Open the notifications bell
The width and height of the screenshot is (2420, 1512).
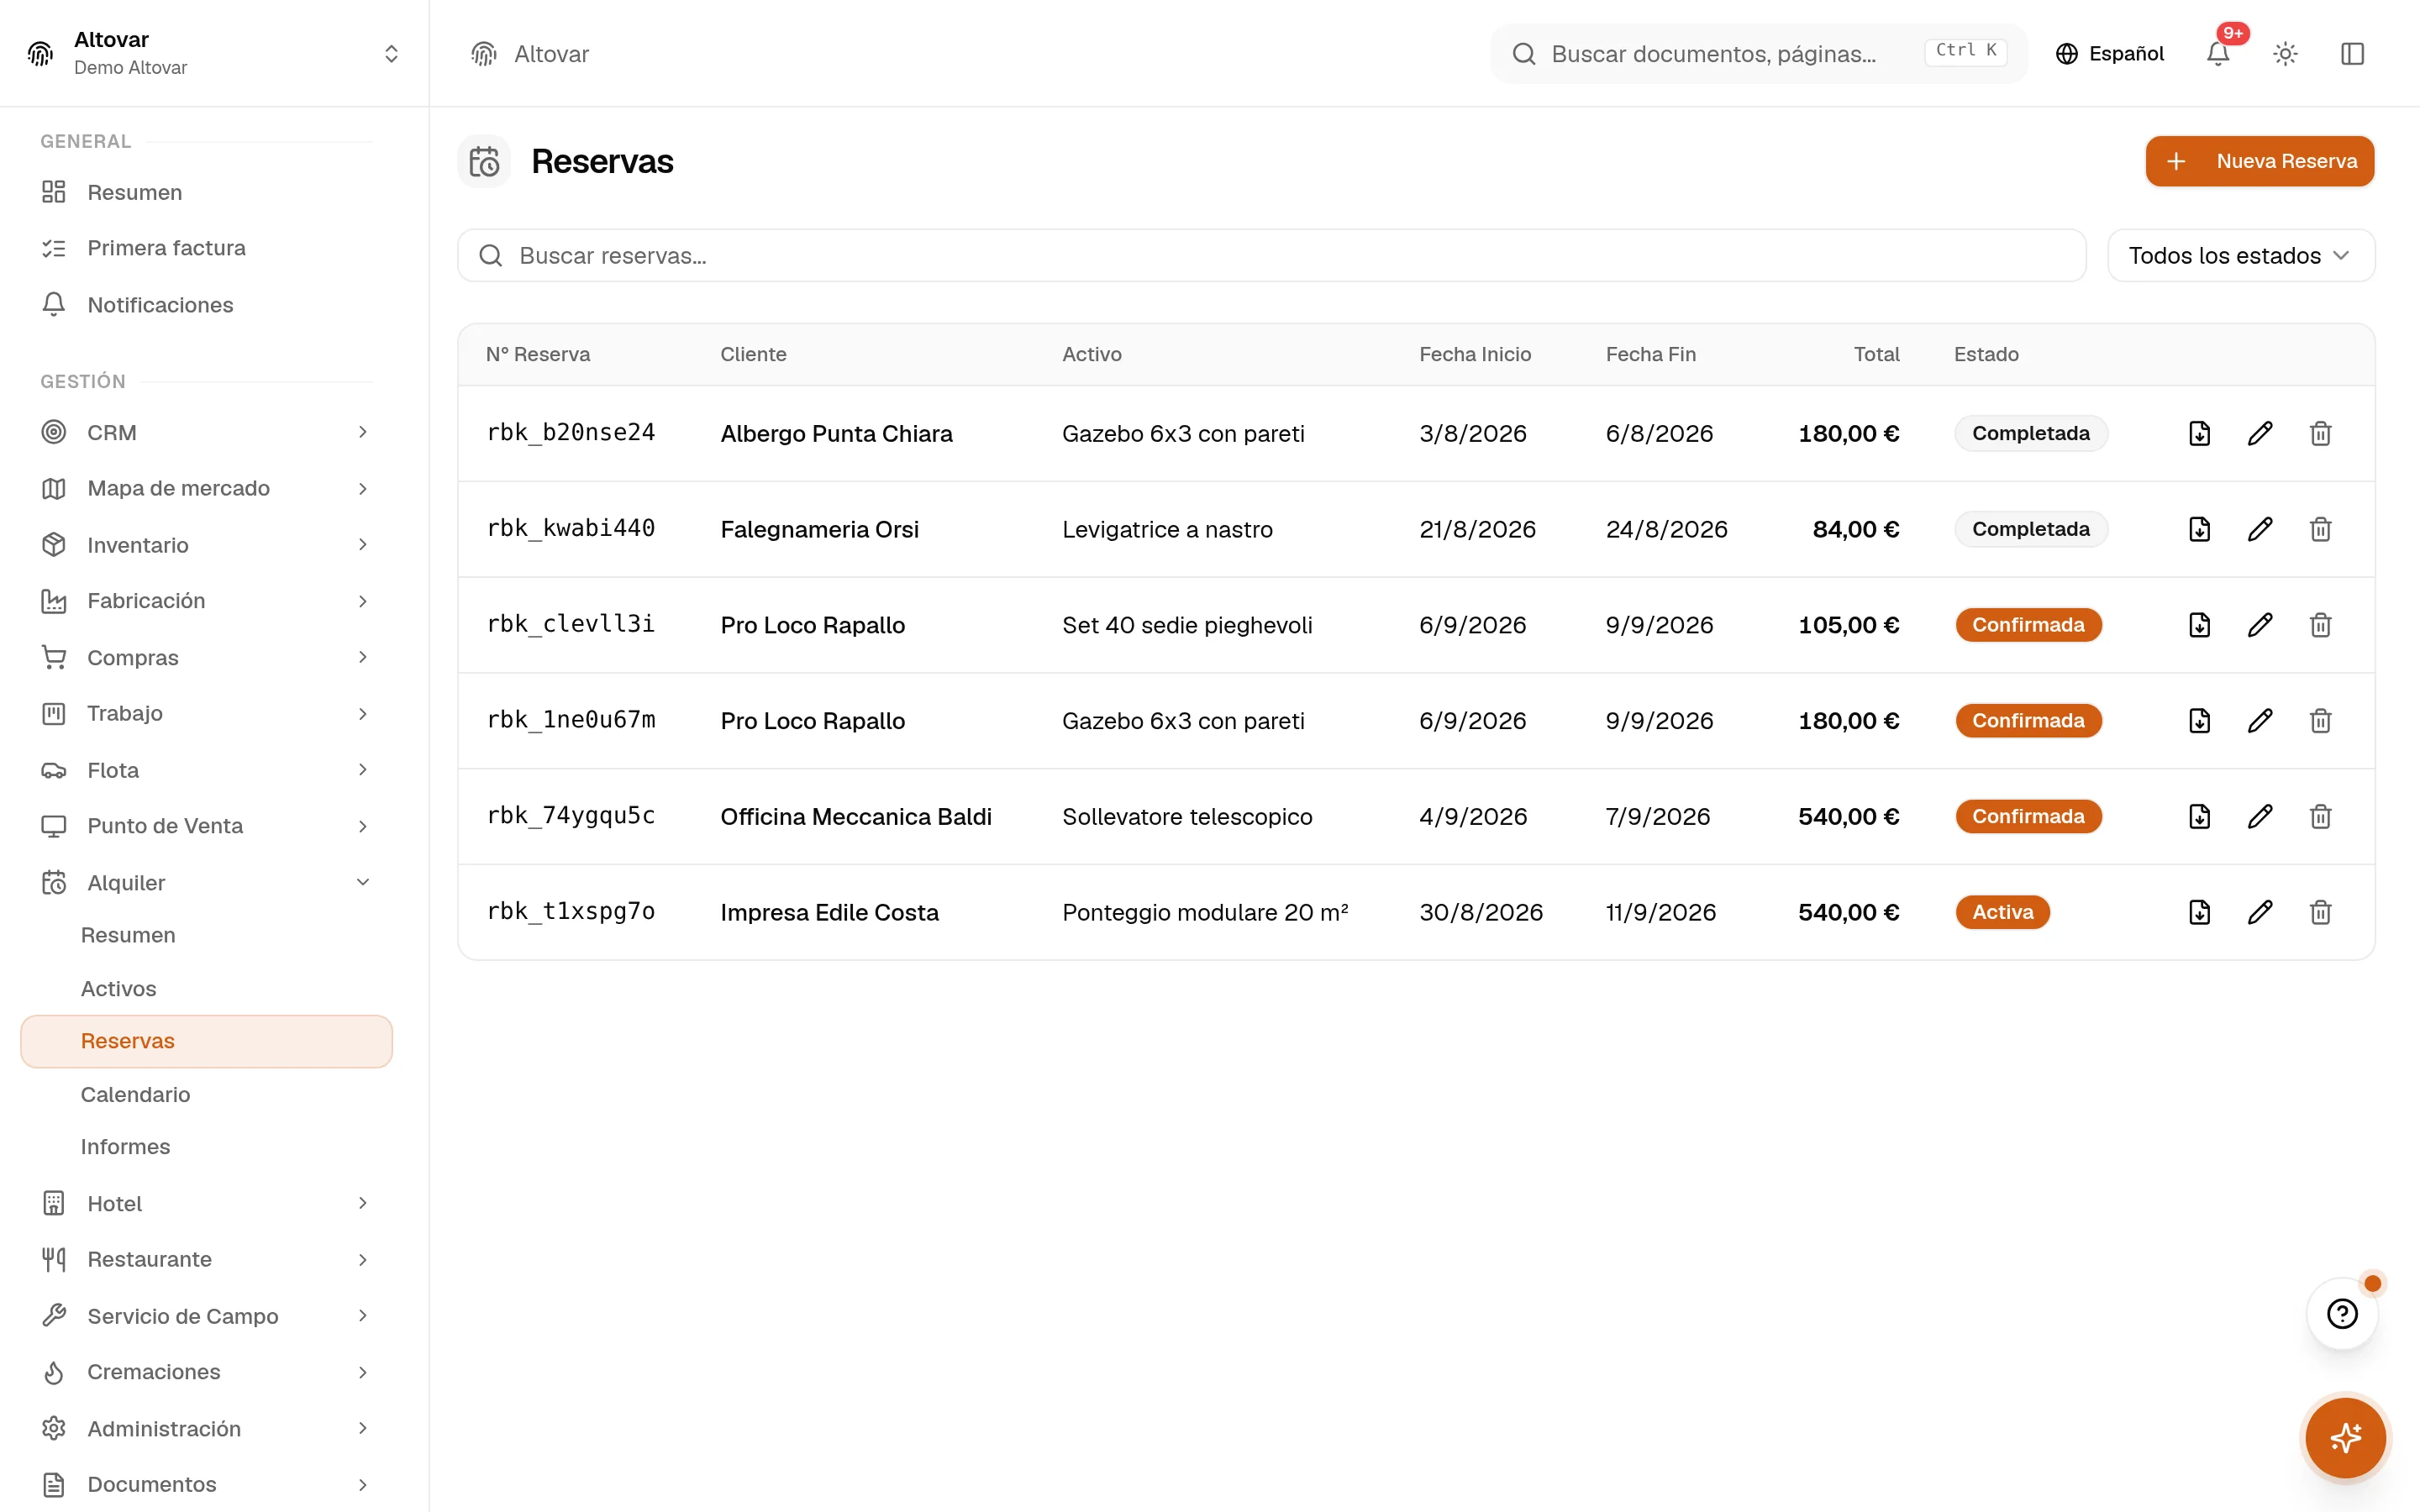click(2218, 54)
